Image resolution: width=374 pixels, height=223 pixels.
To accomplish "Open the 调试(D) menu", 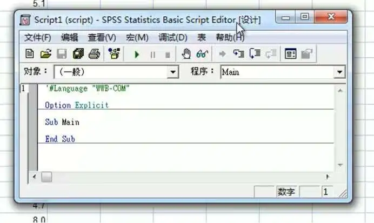I will click(x=173, y=38).
